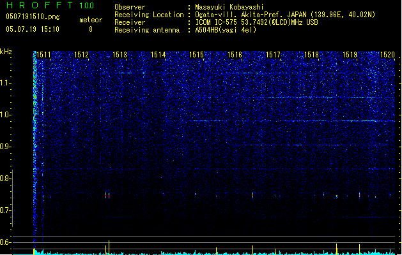Click the 0.9 kHz axis tick
This screenshot has width=402, height=255.
coord(5,147)
